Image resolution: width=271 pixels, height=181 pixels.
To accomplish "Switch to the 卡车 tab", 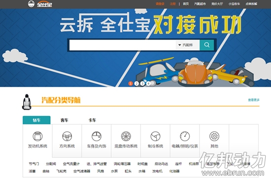I will pyautogui.click(x=92, y=120).
